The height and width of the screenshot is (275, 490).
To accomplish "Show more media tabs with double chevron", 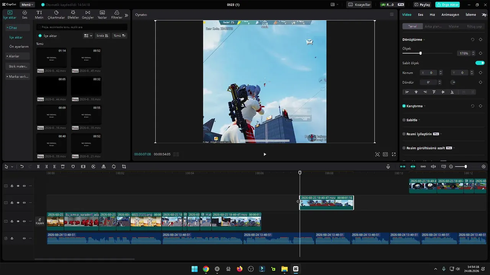I will (x=126, y=15).
